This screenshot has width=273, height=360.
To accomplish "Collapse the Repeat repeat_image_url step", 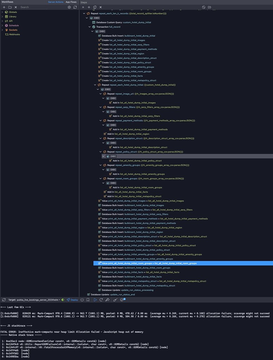I will 101,94.
